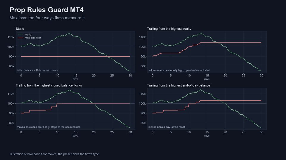
Task: Click 'follows every new equity high' annotation
Action: coord(179,71)
